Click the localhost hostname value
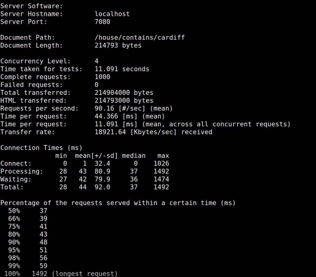Viewport: 316px width, 277px height. pos(112,14)
